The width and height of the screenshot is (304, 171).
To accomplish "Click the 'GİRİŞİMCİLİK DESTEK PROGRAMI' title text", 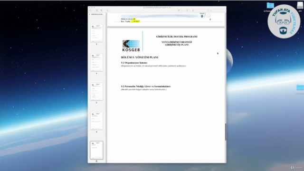I will [x=177, y=37].
